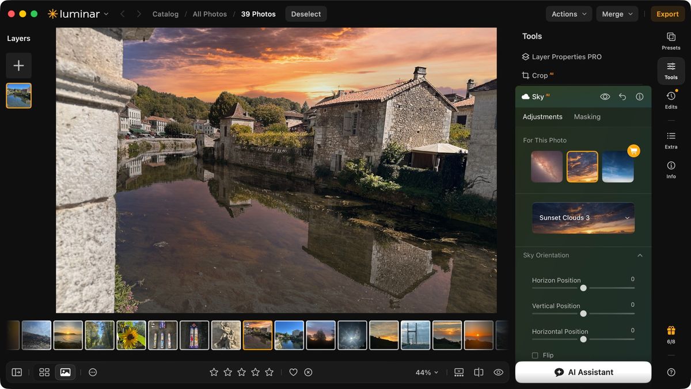Image resolution: width=691 pixels, height=389 pixels.
Task: Toggle the side panel layout icon
Action: click(17, 372)
